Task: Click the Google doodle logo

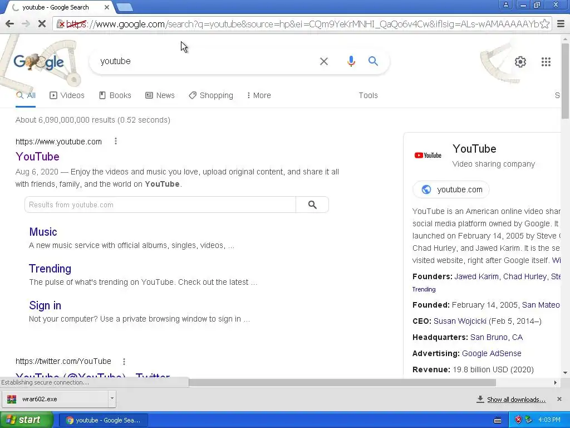Action: click(39, 61)
